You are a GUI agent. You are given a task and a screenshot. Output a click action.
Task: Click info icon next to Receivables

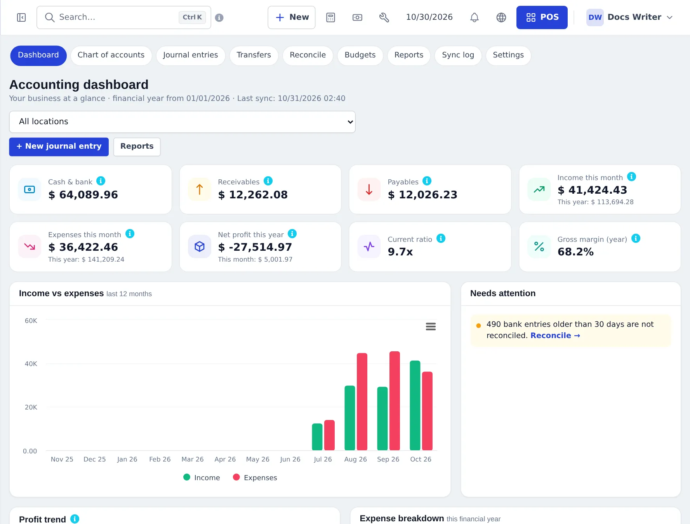click(268, 181)
